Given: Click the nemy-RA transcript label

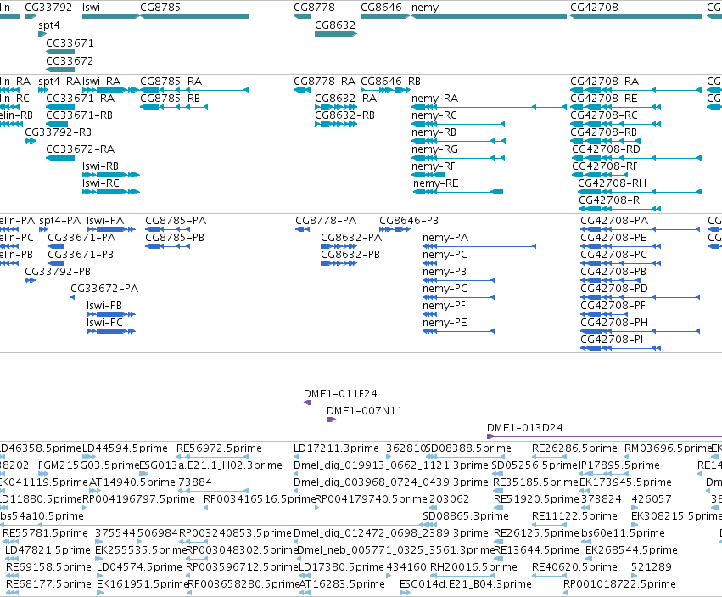Looking at the screenshot, I should click(x=434, y=99).
